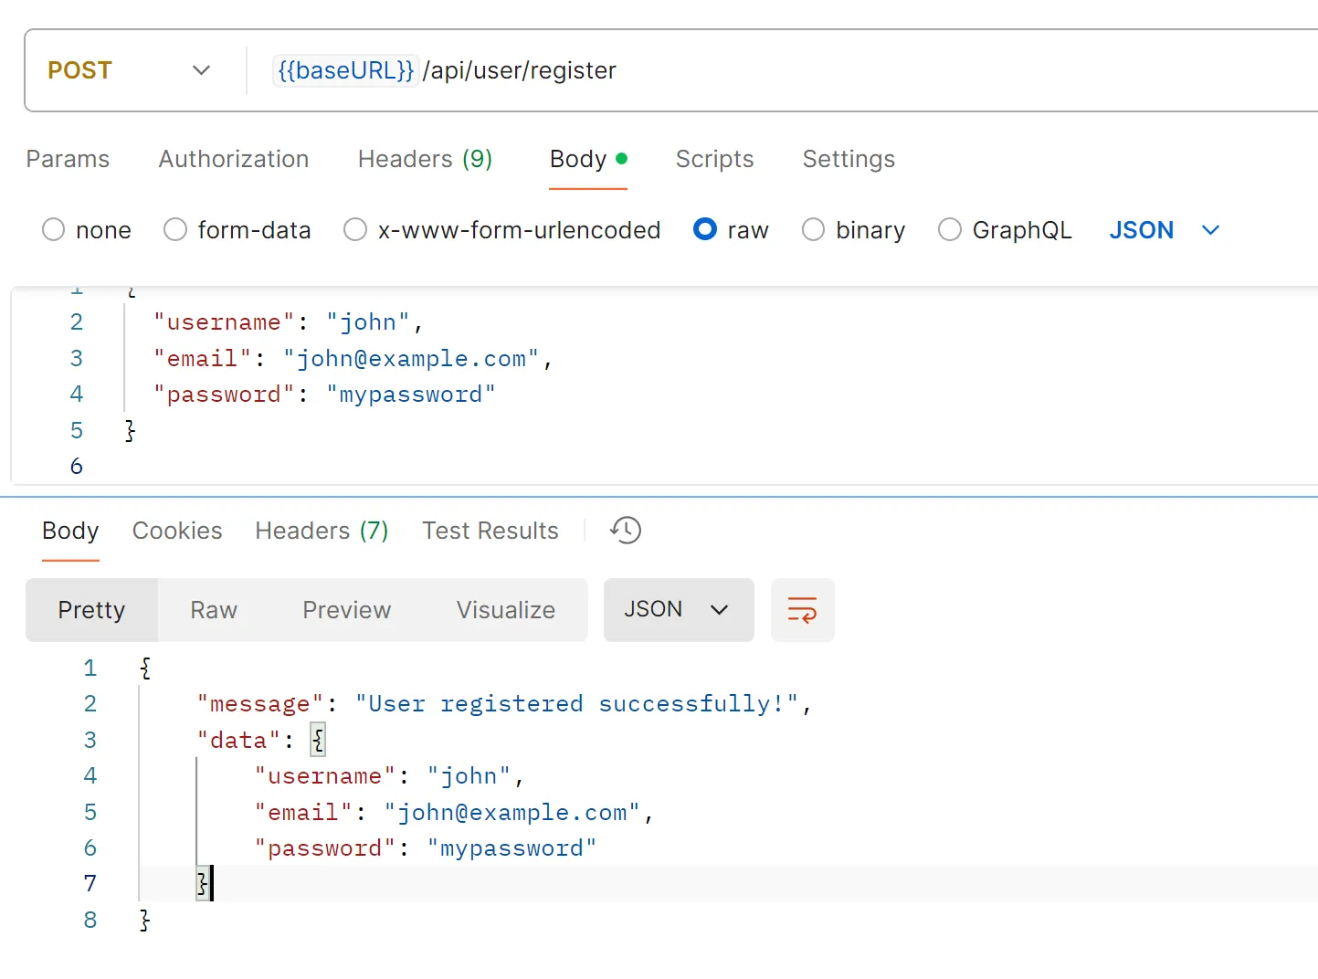The height and width of the screenshot is (979, 1318).
Task: Toggle line wrapping in the response viewer
Action: point(802,609)
